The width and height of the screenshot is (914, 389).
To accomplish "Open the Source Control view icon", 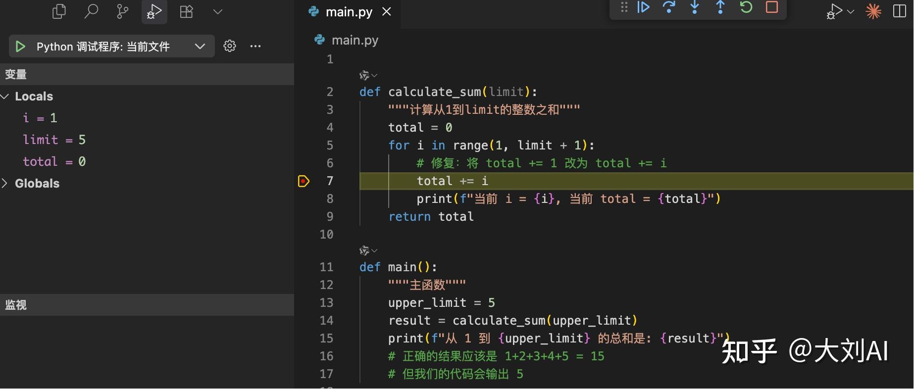I will [122, 11].
